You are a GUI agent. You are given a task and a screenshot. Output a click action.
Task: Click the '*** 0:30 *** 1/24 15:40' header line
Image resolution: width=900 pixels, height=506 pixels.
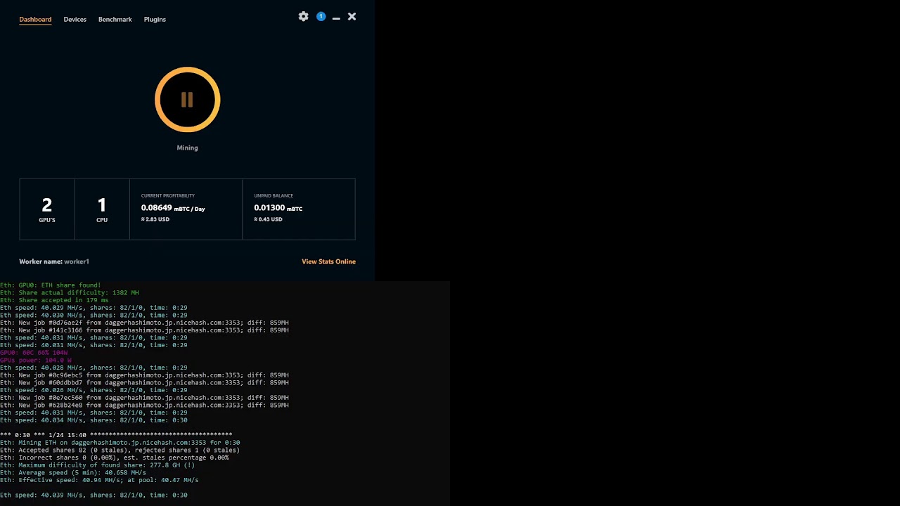tap(116, 435)
